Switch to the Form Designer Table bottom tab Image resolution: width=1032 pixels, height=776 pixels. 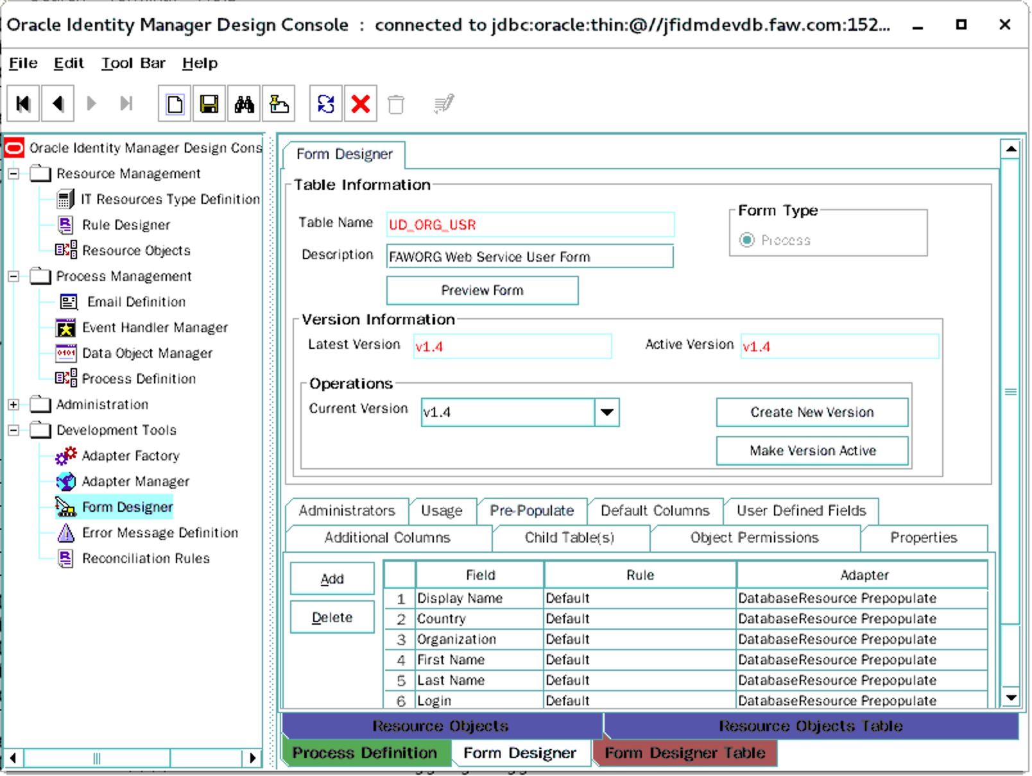(x=685, y=753)
